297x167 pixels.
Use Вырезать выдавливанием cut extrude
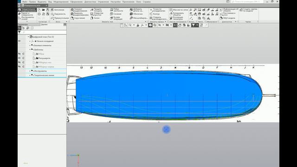point(79,14)
